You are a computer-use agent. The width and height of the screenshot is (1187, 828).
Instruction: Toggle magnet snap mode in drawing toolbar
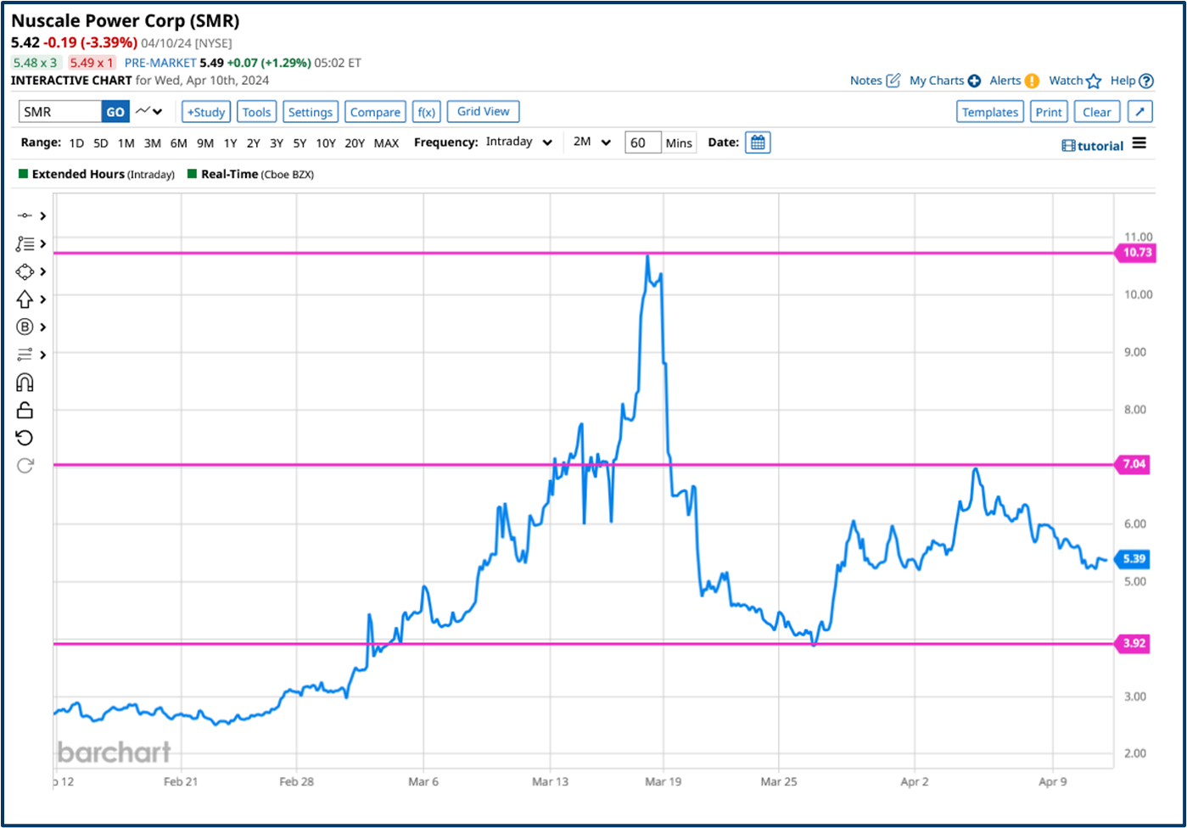pos(25,383)
